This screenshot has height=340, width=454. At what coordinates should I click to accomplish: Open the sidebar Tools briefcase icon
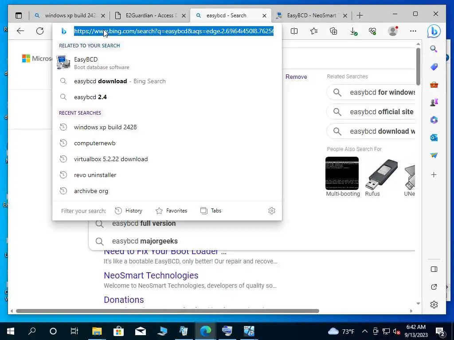(x=434, y=85)
